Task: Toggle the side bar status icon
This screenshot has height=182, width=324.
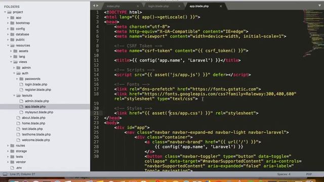Action: pyautogui.click(x=5, y=174)
